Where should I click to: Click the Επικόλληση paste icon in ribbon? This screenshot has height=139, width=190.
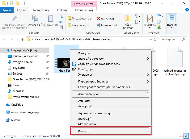tap(51, 18)
